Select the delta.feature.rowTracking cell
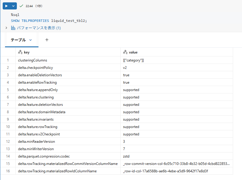 (x=68, y=127)
